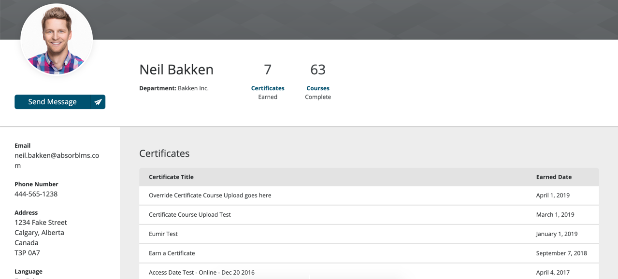Viewport: 618px width, 279px height.
Task: Click the name Neil Bakken heading
Action: (x=176, y=70)
